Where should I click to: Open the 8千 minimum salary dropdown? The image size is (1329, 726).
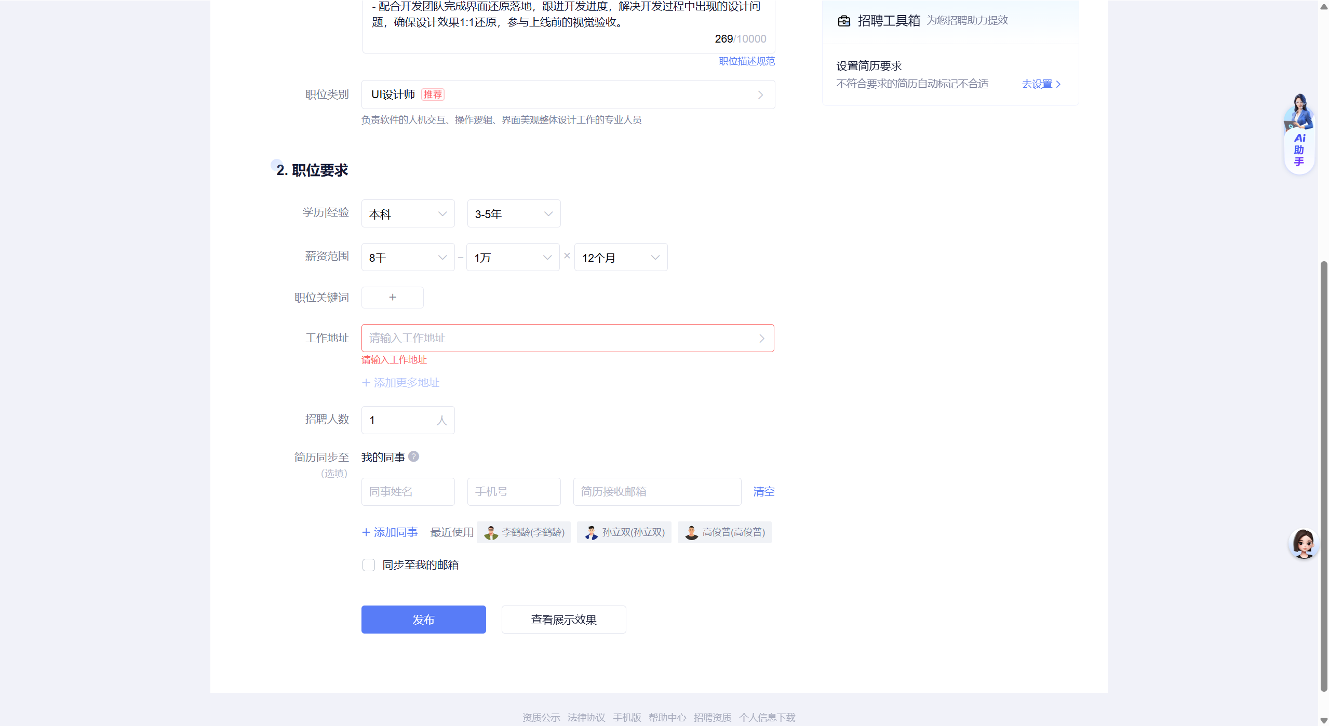click(x=408, y=258)
